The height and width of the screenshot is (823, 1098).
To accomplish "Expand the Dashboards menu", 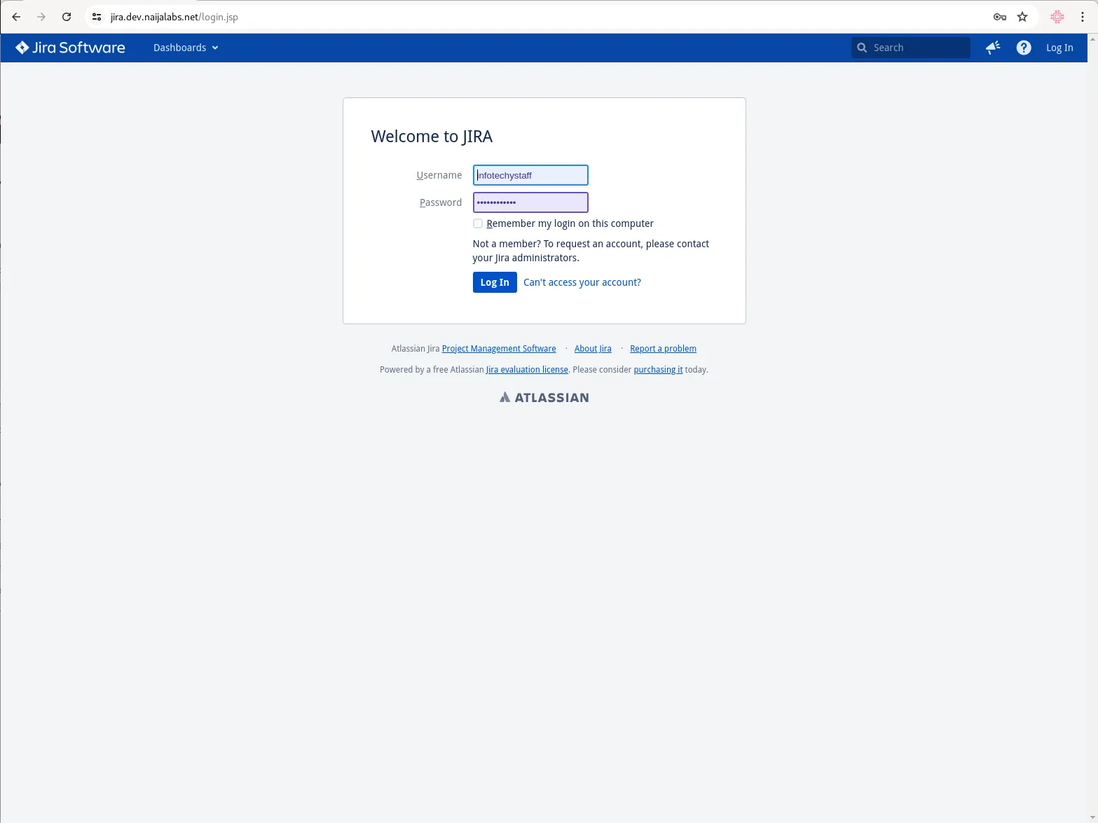I will tap(186, 48).
